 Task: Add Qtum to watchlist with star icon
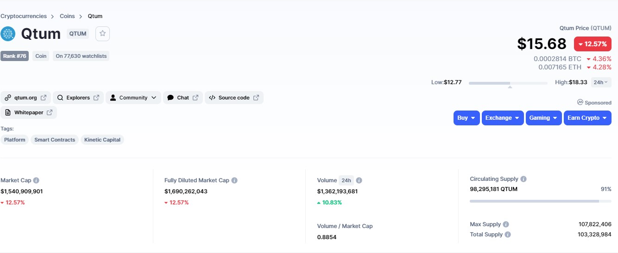(x=103, y=34)
